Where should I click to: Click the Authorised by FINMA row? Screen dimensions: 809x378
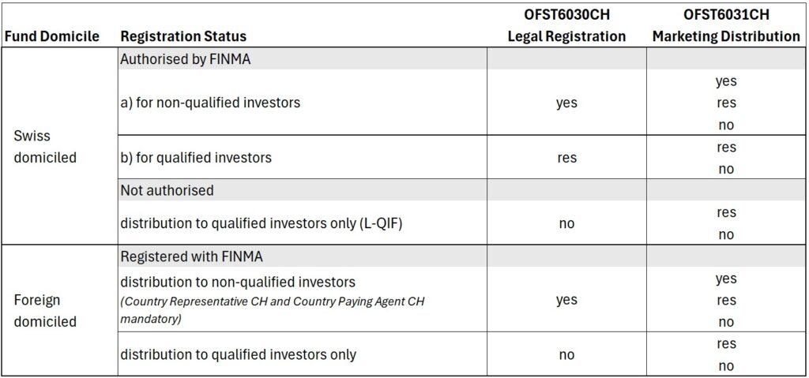pyautogui.click(x=185, y=59)
